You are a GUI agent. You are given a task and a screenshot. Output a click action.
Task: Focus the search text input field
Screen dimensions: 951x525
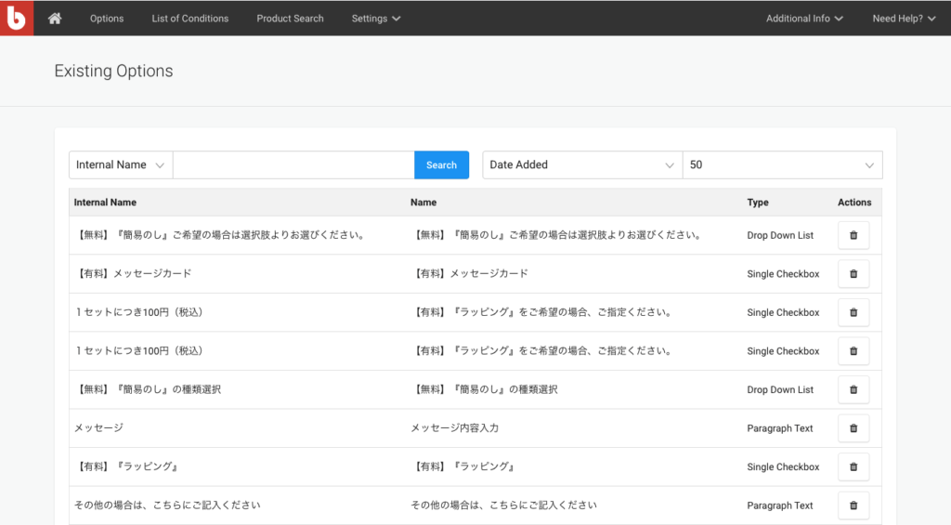click(x=293, y=165)
